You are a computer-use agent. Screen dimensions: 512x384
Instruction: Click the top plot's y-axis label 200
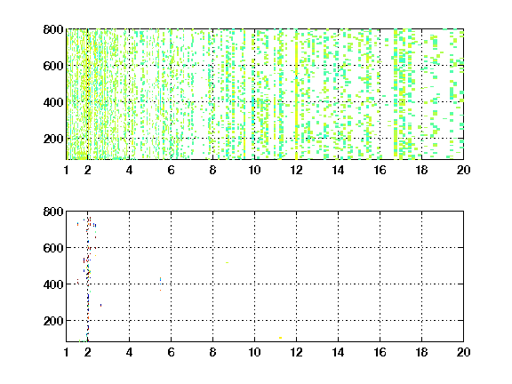coord(53,139)
